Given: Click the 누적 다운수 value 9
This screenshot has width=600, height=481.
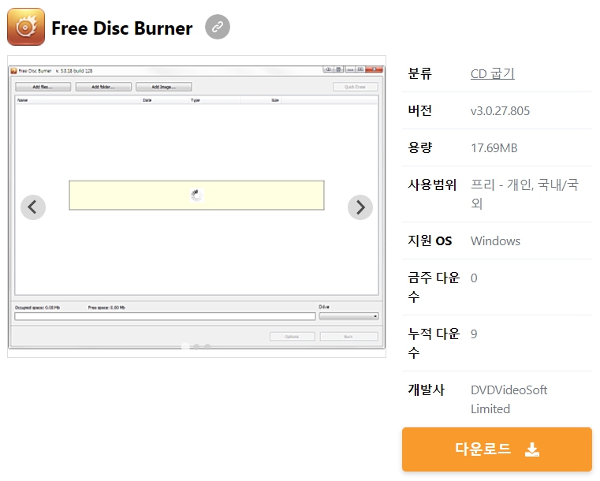Looking at the screenshot, I should coord(474,334).
